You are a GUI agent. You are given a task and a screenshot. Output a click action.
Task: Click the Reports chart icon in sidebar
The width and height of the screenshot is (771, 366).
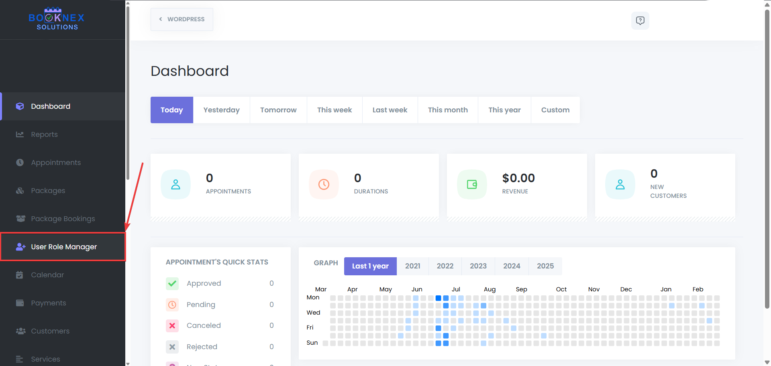pyautogui.click(x=20, y=134)
